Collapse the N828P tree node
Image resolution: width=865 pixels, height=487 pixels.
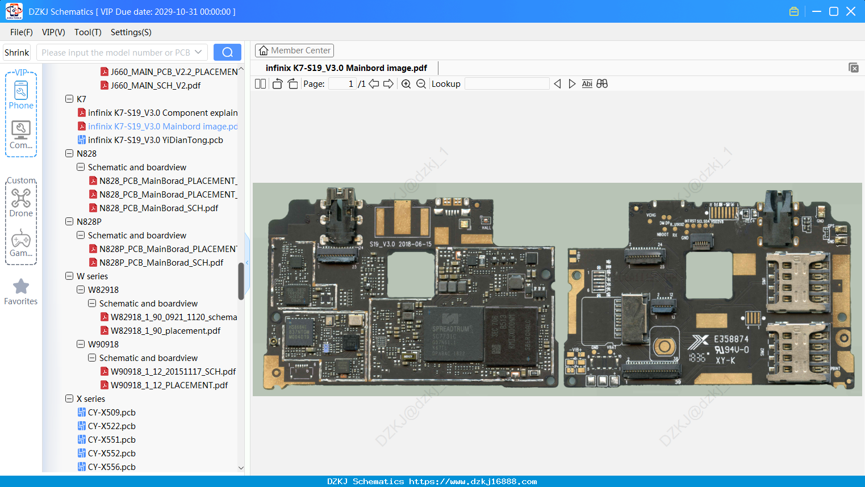point(69,221)
